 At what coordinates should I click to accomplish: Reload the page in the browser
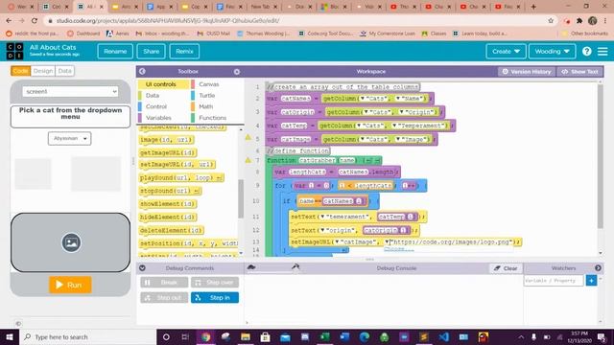pos(35,21)
